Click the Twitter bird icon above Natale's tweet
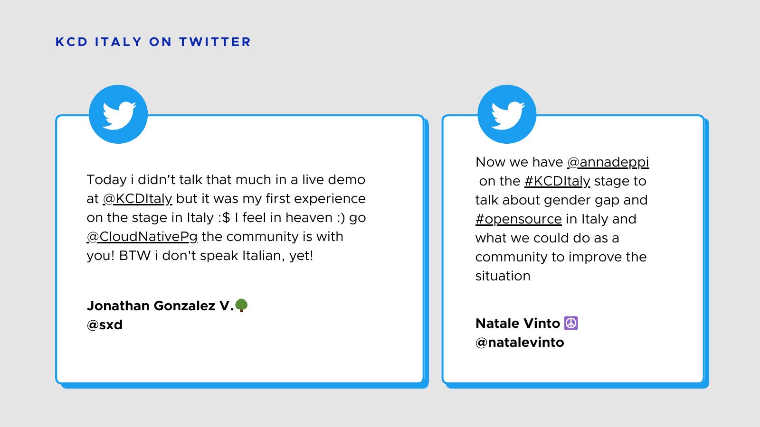 pos(507,114)
